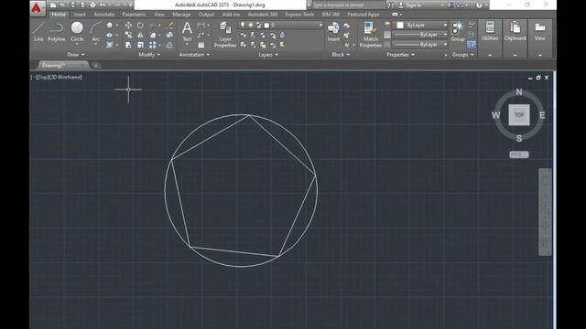Open the Home ribbon tab
This screenshot has width=586, height=329.
[x=59, y=15]
